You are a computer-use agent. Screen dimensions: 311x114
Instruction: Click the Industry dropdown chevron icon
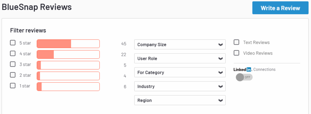click(x=220, y=87)
